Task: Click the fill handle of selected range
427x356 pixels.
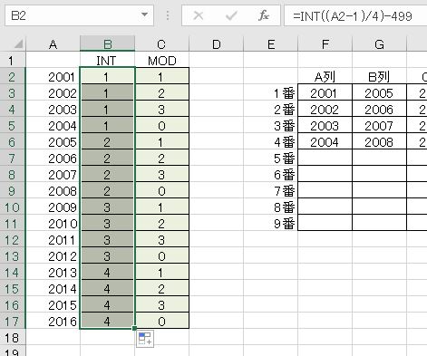Action: tap(134, 328)
